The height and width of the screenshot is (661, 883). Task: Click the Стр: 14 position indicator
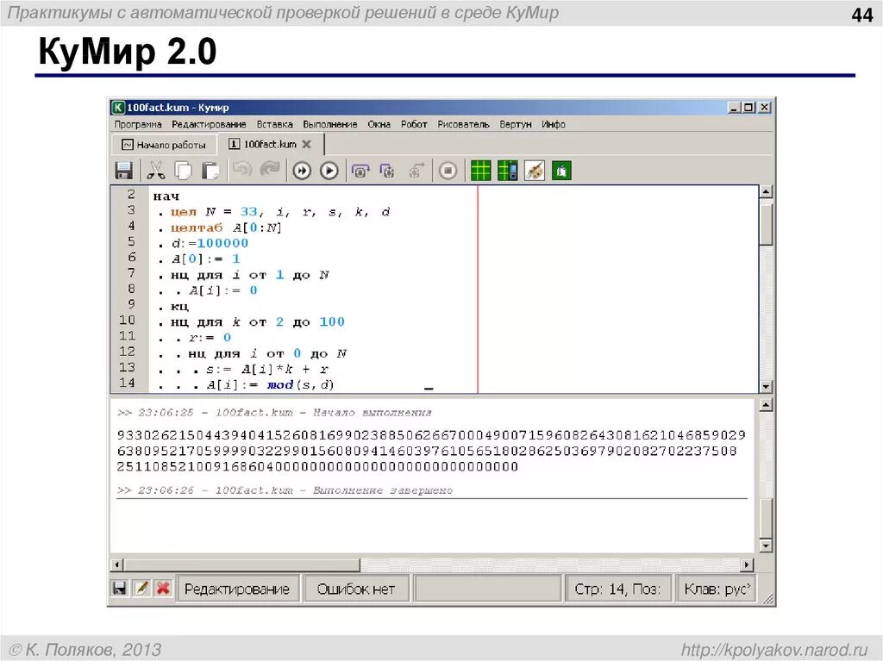[x=617, y=589]
